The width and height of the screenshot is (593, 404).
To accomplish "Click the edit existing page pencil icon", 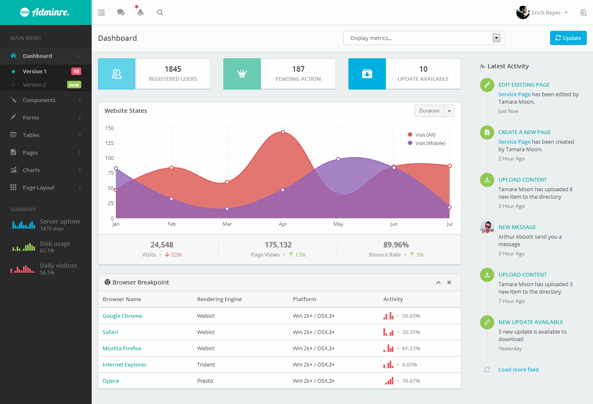I will pyautogui.click(x=487, y=85).
